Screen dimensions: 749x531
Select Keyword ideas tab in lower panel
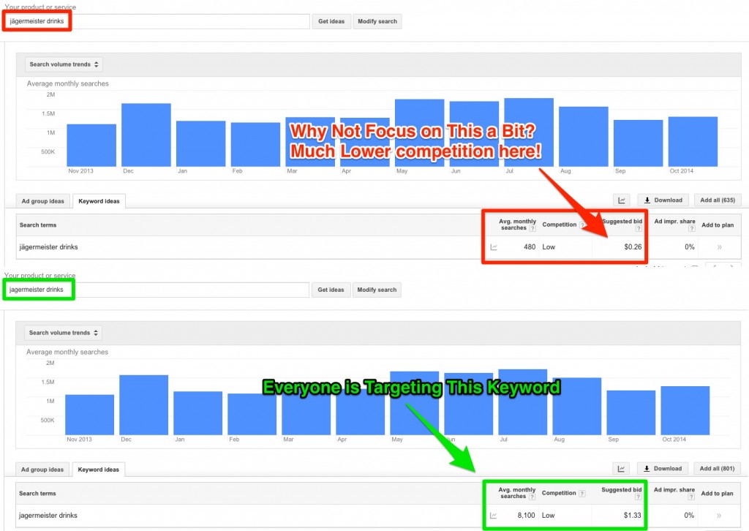click(99, 469)
